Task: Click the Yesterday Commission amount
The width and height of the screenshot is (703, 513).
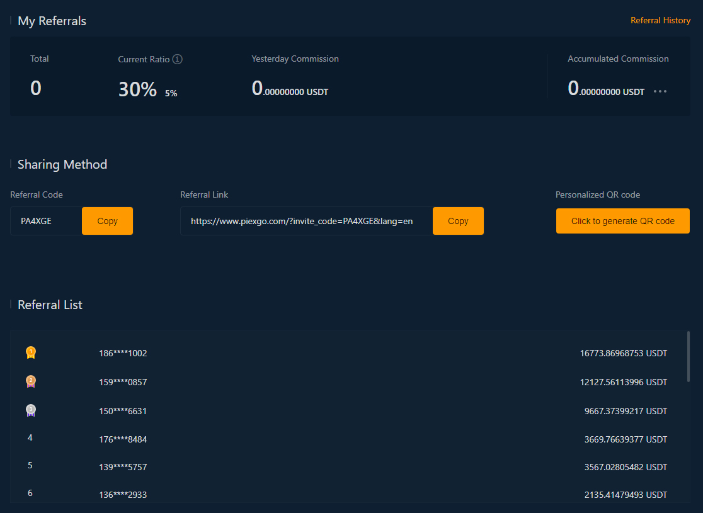Action: [x=290, y=88]
